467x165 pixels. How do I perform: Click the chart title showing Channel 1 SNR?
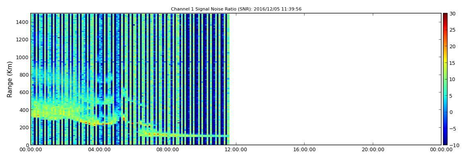tap(236, 9)
